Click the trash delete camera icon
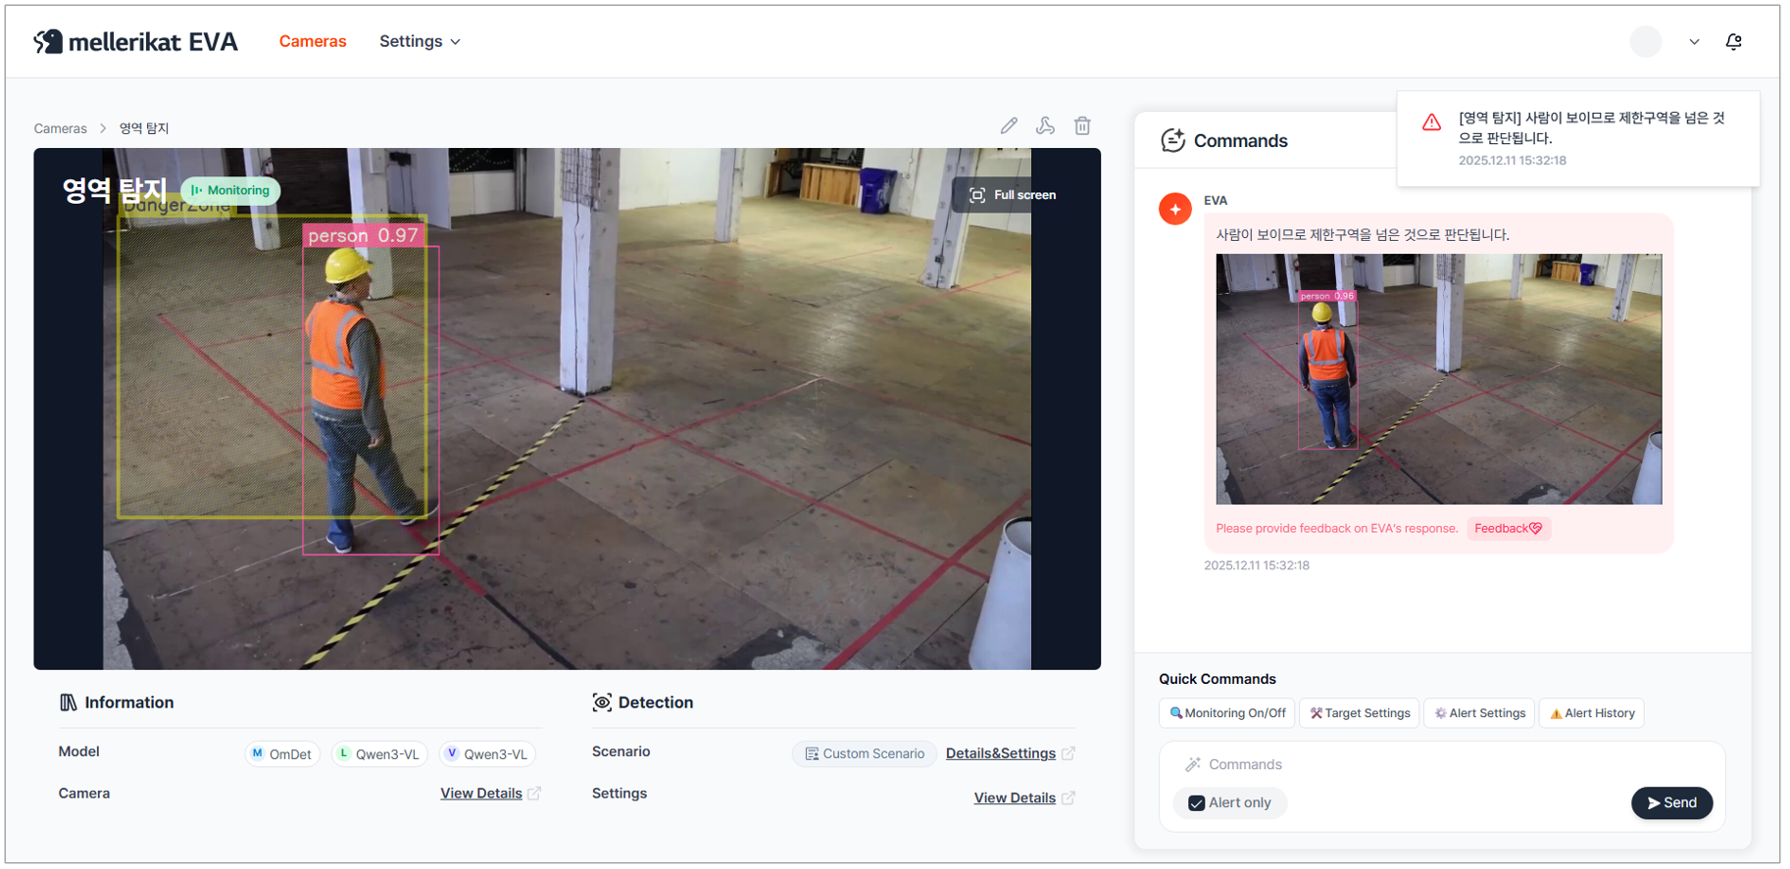The height and width of the screenshot is (869, 1790). tap(1082, 126)
